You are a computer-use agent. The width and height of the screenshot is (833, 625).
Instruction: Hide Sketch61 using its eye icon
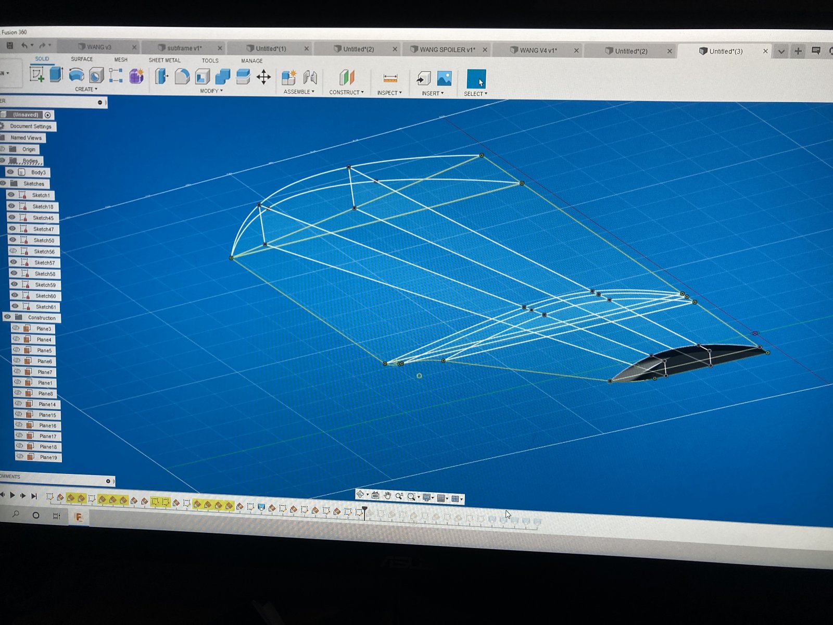click(x=15, y=306)
